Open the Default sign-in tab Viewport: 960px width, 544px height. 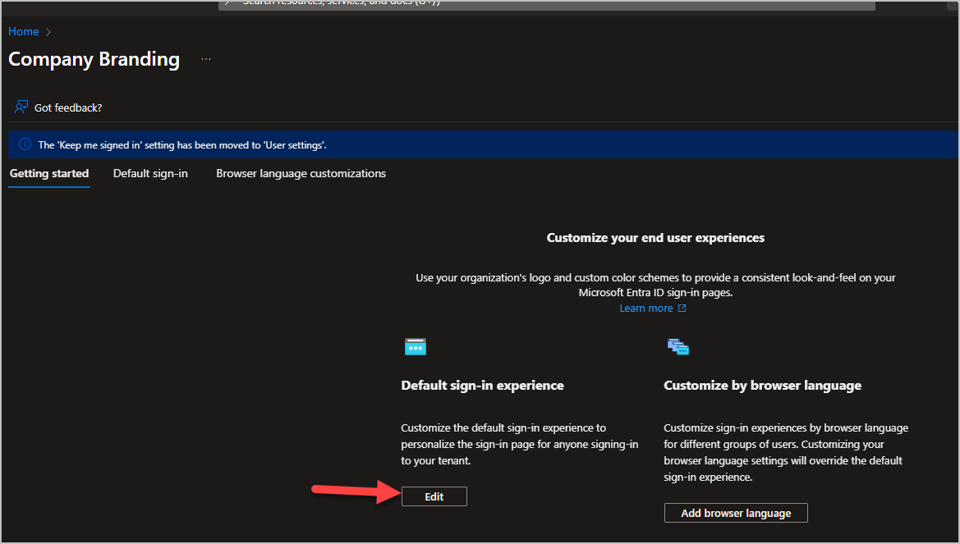pos(150,174)
